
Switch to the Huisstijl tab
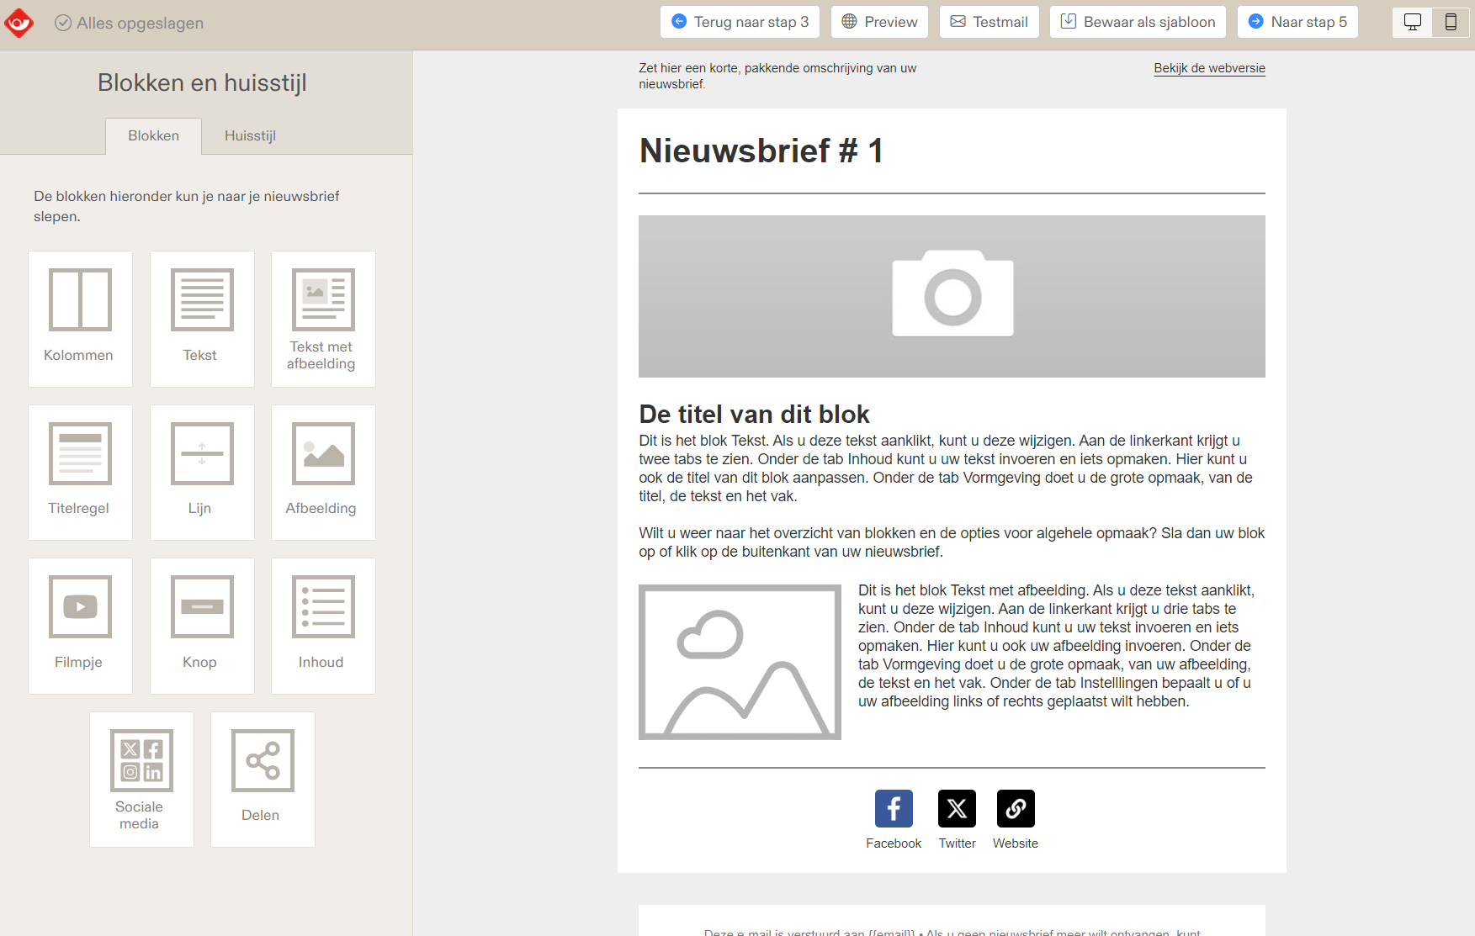250,135
